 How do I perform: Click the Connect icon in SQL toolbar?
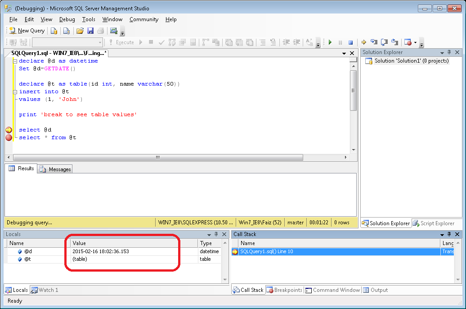point(13,42)
